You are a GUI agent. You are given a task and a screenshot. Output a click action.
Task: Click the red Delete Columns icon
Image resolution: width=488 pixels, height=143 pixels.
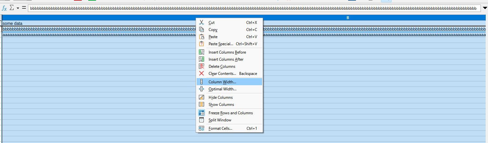click(201, 66)
